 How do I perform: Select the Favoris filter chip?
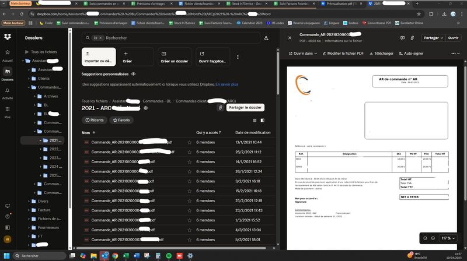(x=121, y=120)
